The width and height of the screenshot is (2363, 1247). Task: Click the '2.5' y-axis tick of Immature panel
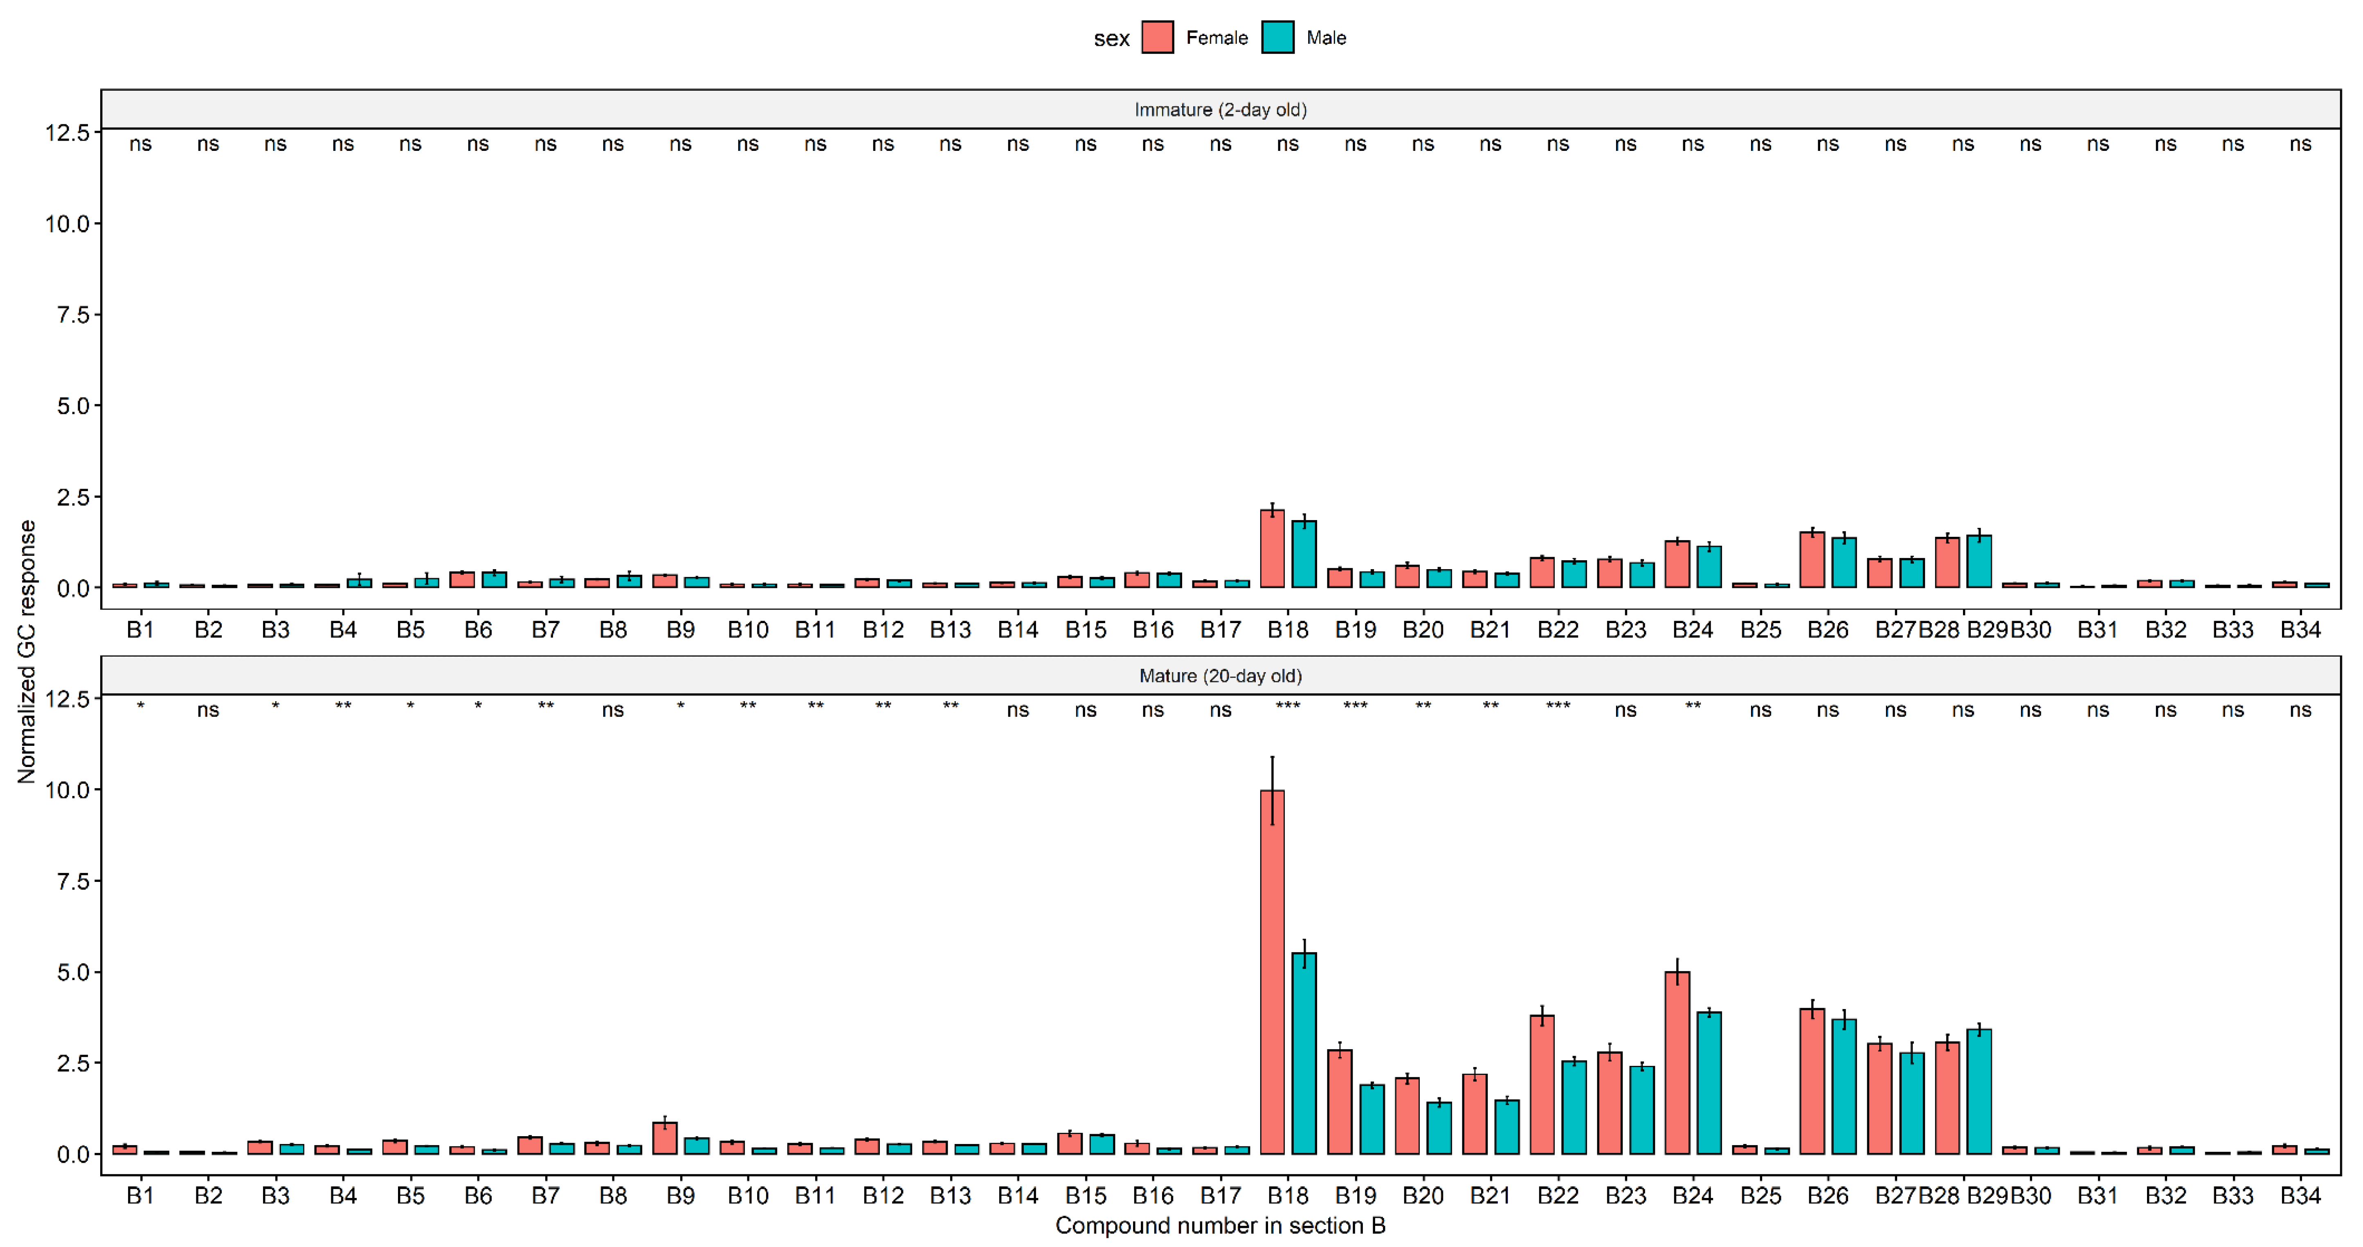73,497
